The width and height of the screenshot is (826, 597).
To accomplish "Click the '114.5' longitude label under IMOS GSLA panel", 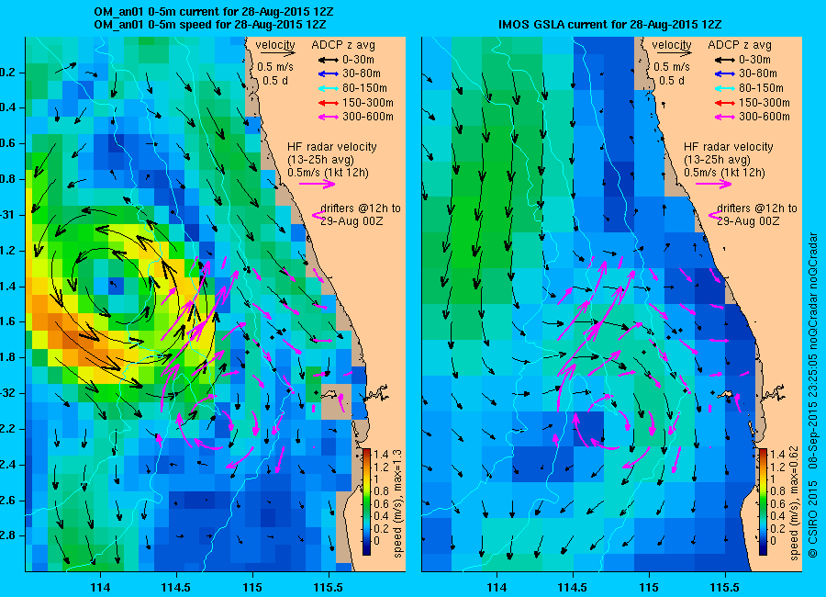I will (x=573, y=588).
